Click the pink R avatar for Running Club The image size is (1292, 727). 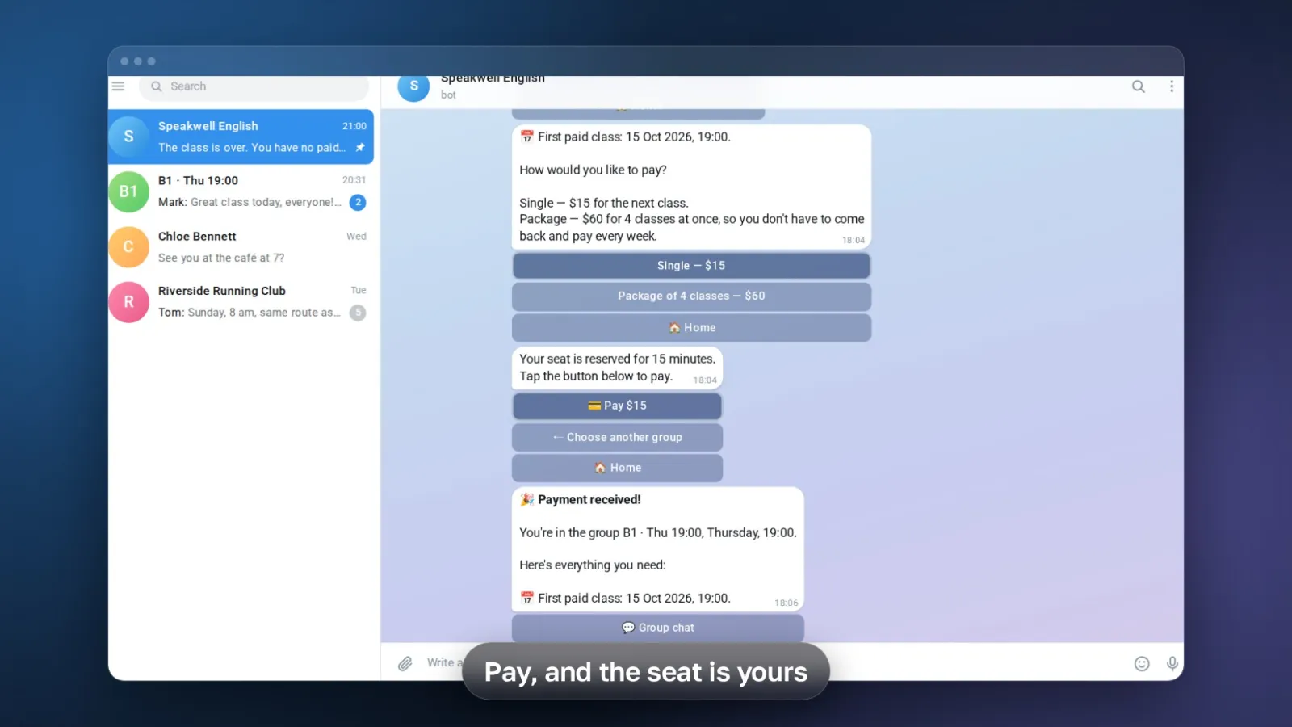[x=128, y=302]
